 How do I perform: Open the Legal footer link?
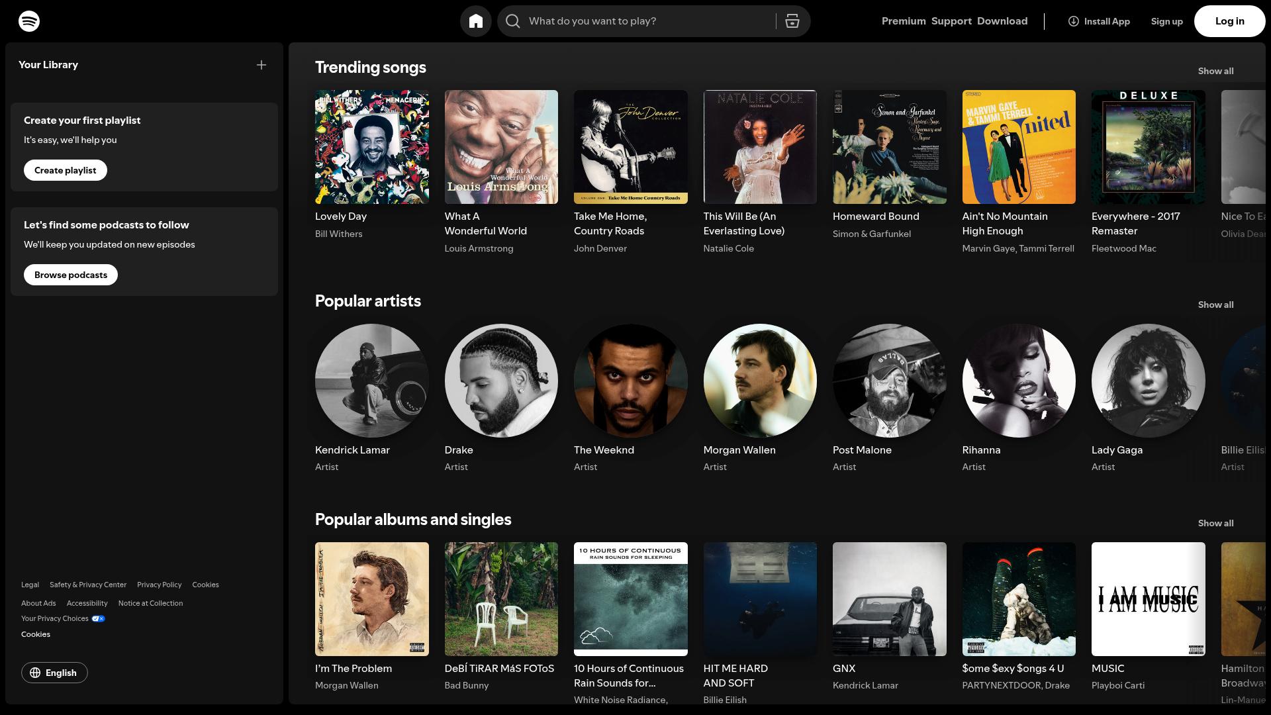[30, 585]
